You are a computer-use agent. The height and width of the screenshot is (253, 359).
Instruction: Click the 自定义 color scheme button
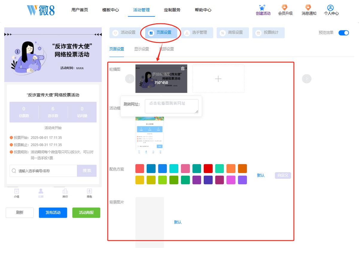pos(283,175)
